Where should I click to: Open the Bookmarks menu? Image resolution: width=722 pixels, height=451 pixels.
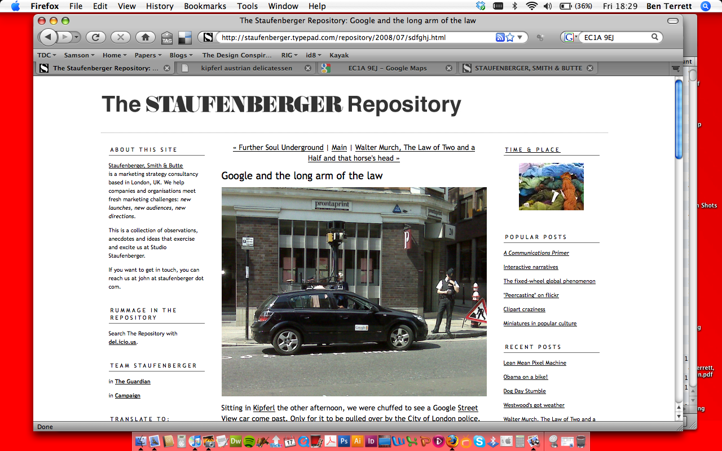click(205, 6)
